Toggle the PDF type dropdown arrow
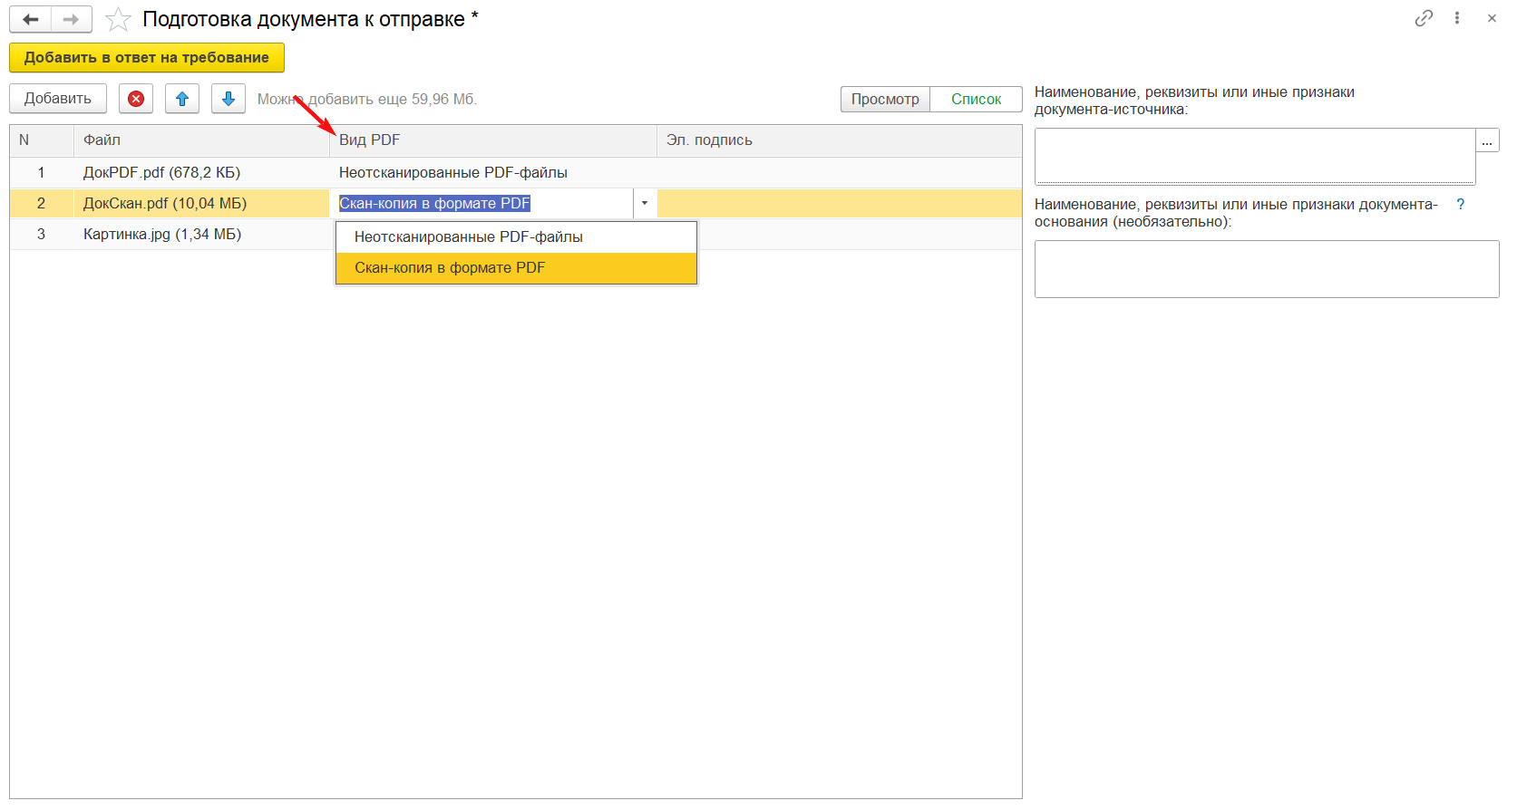This screenshot has height=810, width=1517. (x=645, y=204)
